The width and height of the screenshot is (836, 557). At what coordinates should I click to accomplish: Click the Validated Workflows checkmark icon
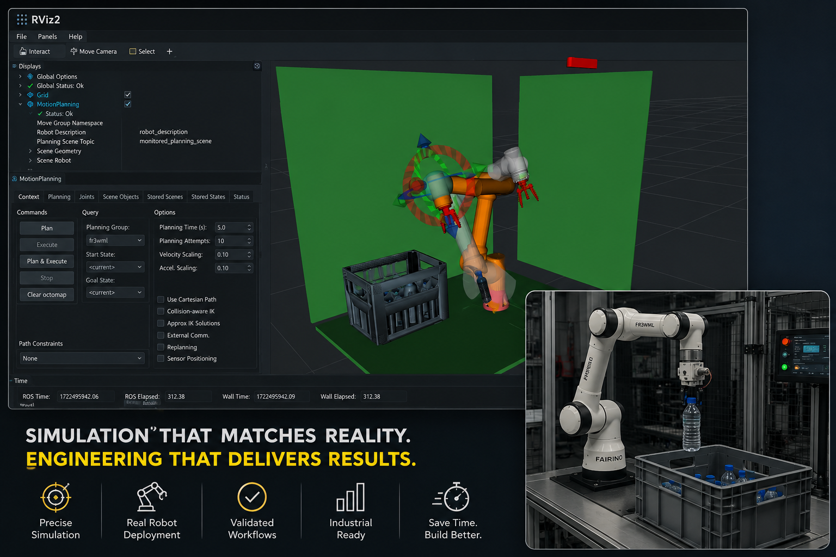click(252, 497)
